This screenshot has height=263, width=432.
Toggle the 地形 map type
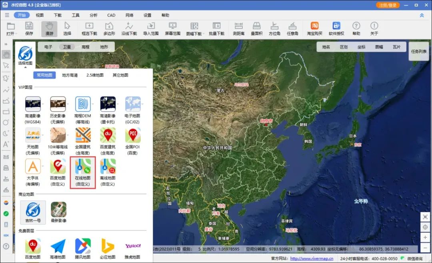(104, 47)
